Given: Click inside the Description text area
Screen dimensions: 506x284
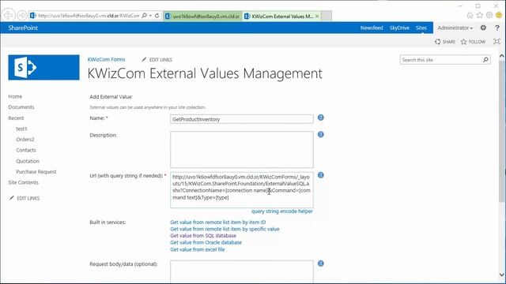Looking at the screenshot, I should click(242, 149).
